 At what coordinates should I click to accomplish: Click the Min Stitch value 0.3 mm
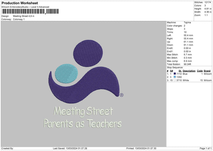pyautogui.click(x=188, y=58)
